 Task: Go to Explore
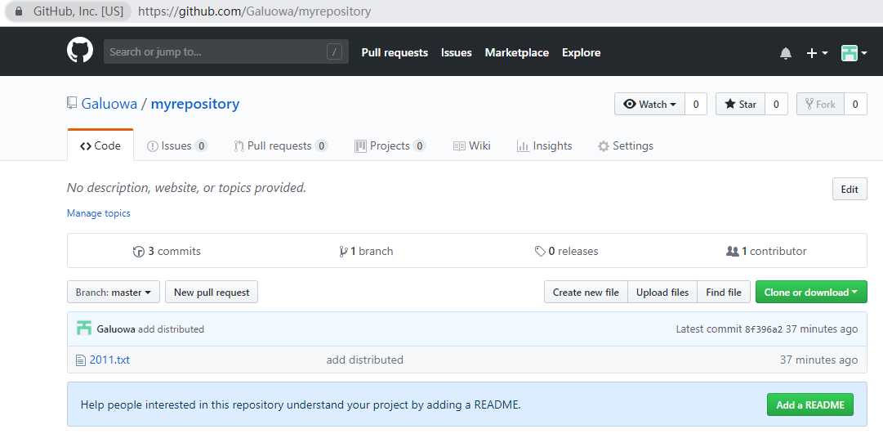pos(581,52)
